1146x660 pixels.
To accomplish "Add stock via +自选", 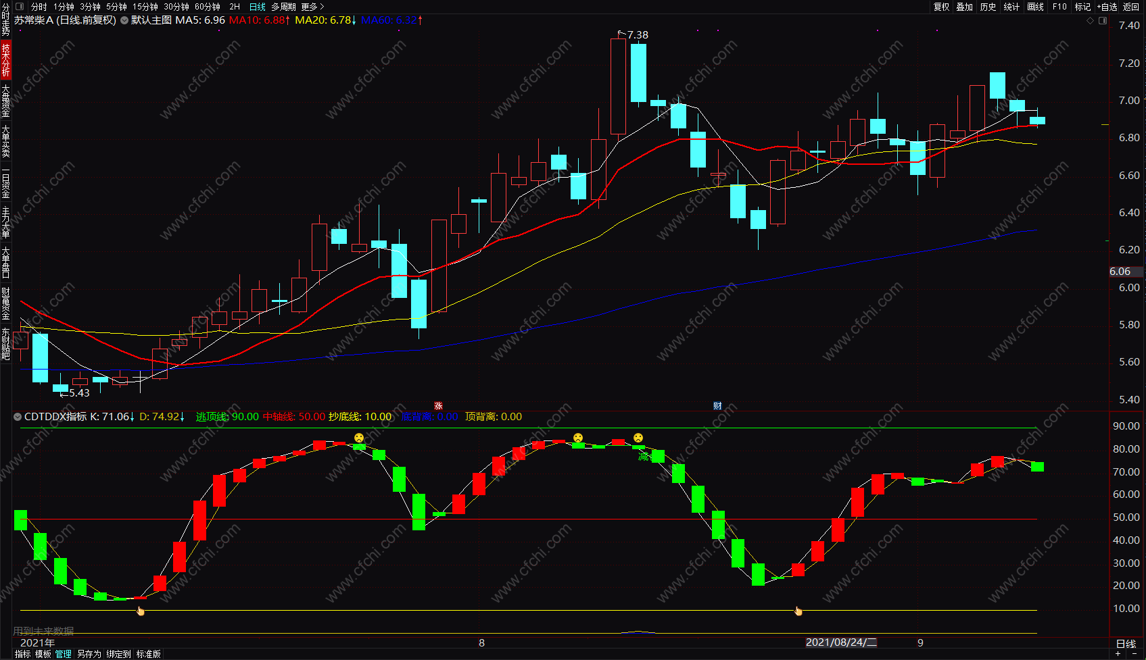I will click(x=1107, y=7).
